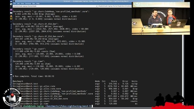Click text "StringConcatBench.test:·gc.alloc.rate" without norm
The width and height of the screenshot is (194, 109).
click(34, 86)
